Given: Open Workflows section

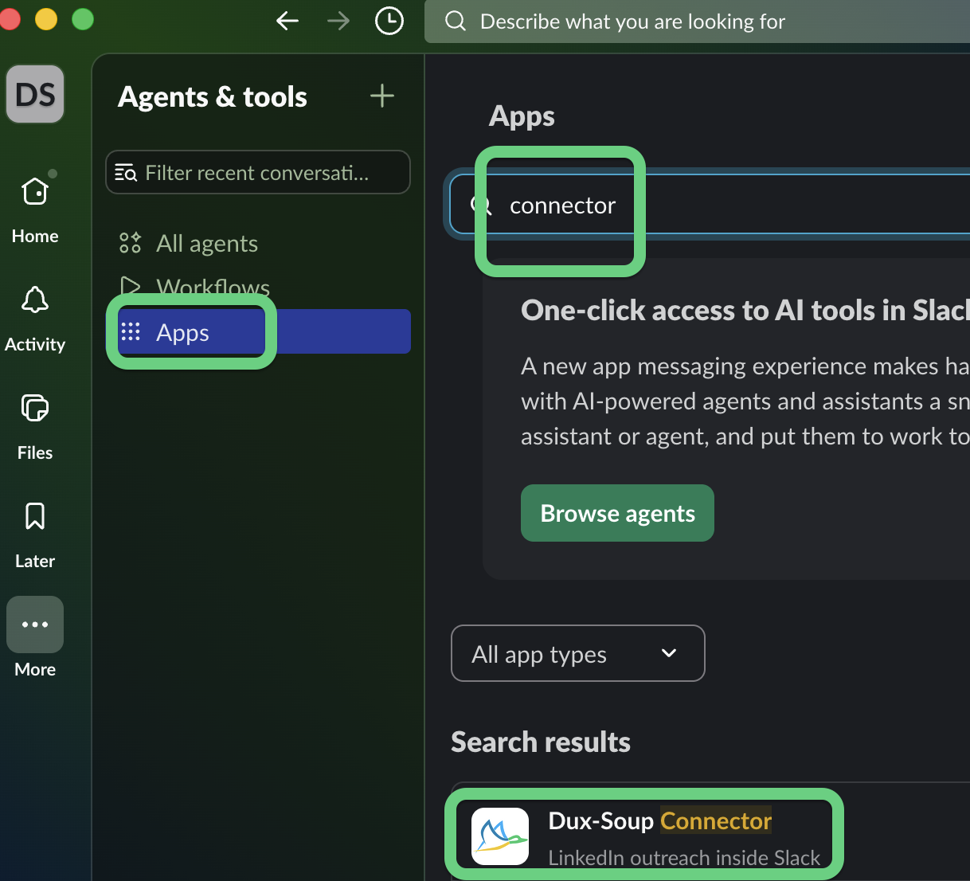Looking at the screenshot, I should point(258,287).
